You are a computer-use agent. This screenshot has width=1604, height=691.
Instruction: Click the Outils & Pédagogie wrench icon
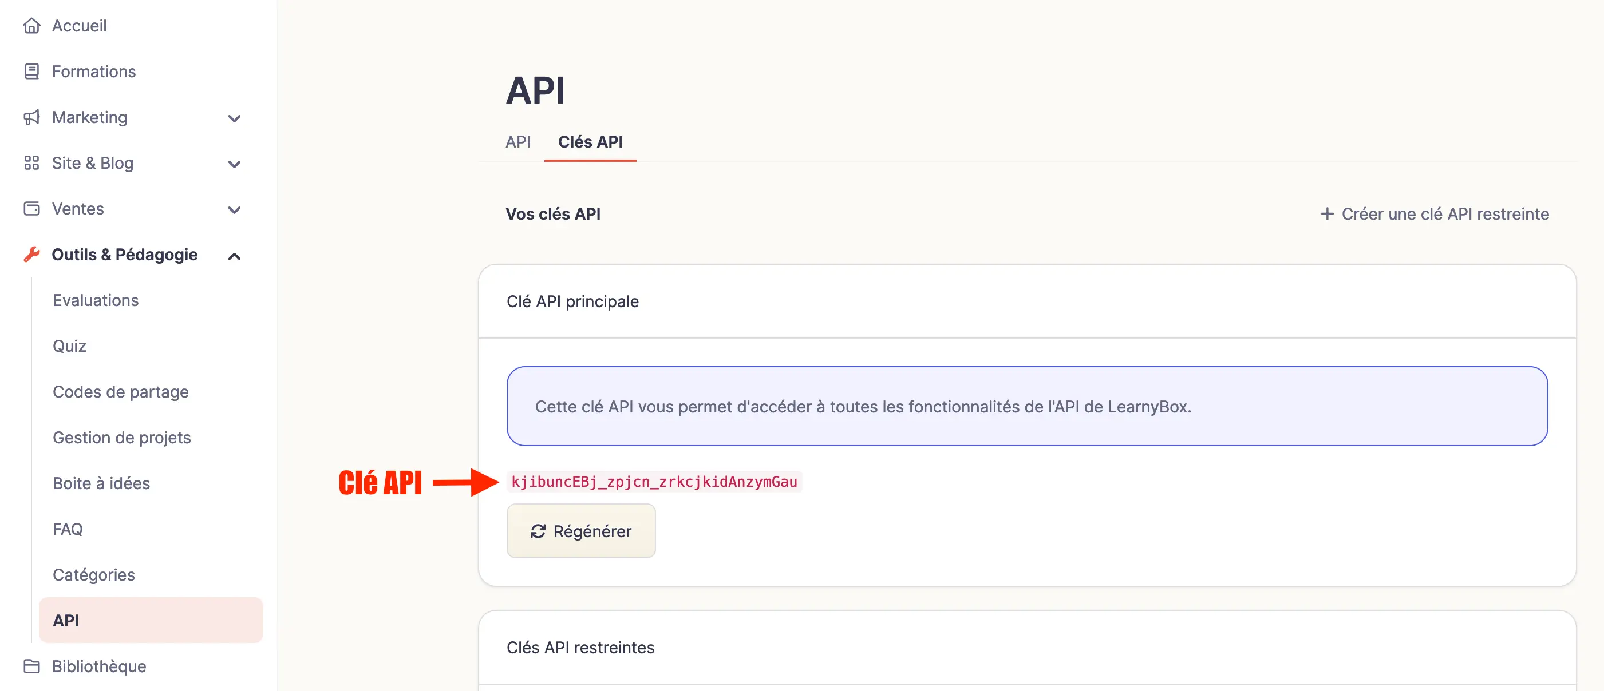31,255
